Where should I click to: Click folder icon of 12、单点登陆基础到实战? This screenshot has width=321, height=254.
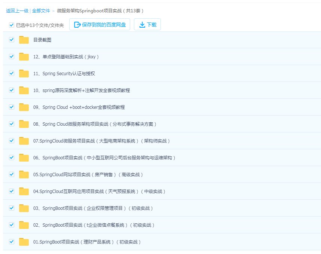[24, 57]
